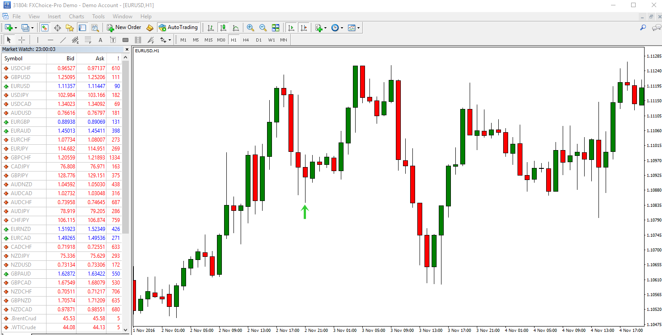This screenshot has width=662, height=335.
Task: Select the Cursor arrow tool
Action: (x=9, y=40)
